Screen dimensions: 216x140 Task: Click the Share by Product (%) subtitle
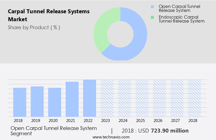34,27
